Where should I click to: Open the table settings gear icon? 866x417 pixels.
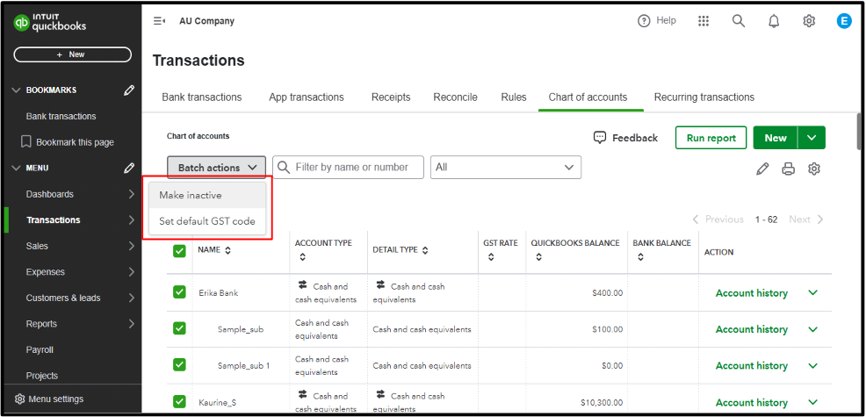[814, 169]
